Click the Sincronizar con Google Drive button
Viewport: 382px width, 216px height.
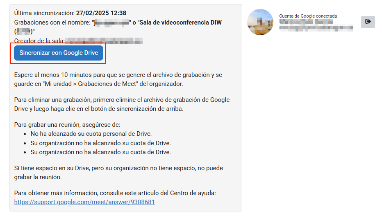tap(59, 53)
